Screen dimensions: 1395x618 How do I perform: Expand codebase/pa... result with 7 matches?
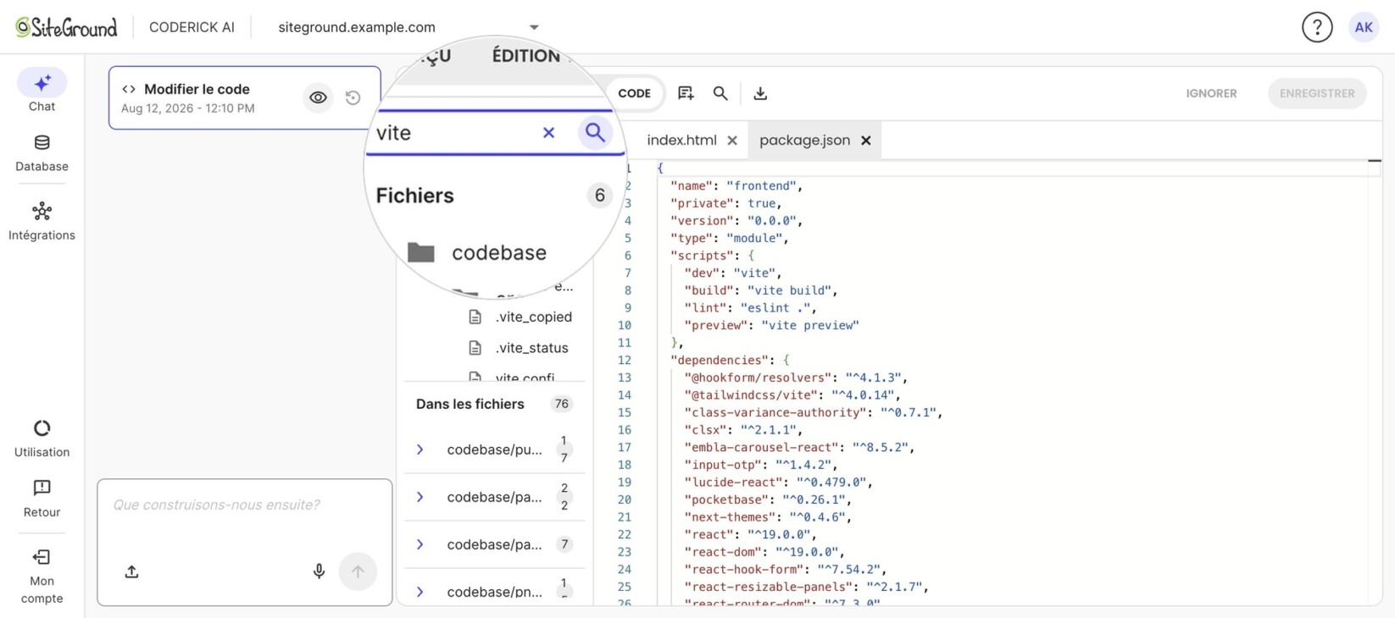point(420,544)
